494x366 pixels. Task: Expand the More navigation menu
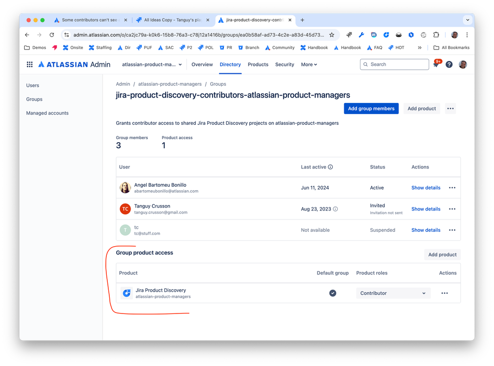coord(309,64)
